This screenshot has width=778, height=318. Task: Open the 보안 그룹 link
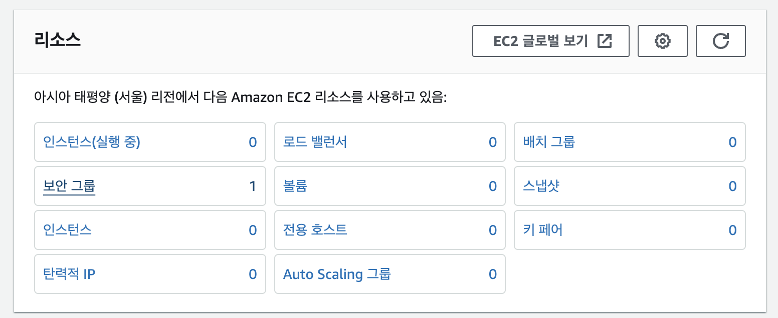(x=69, y=186)
